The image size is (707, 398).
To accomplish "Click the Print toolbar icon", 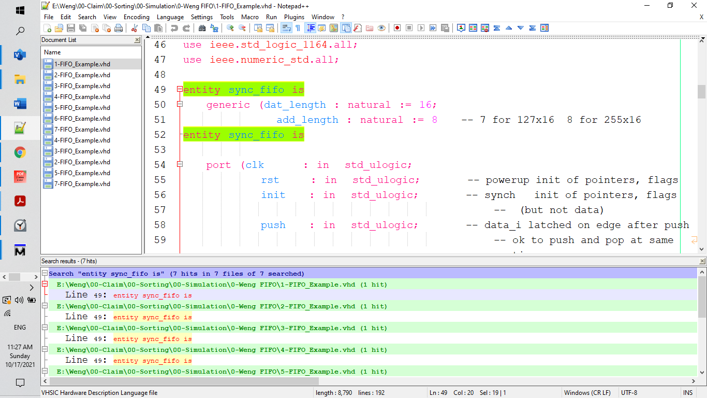I will [x=119, y=28].
